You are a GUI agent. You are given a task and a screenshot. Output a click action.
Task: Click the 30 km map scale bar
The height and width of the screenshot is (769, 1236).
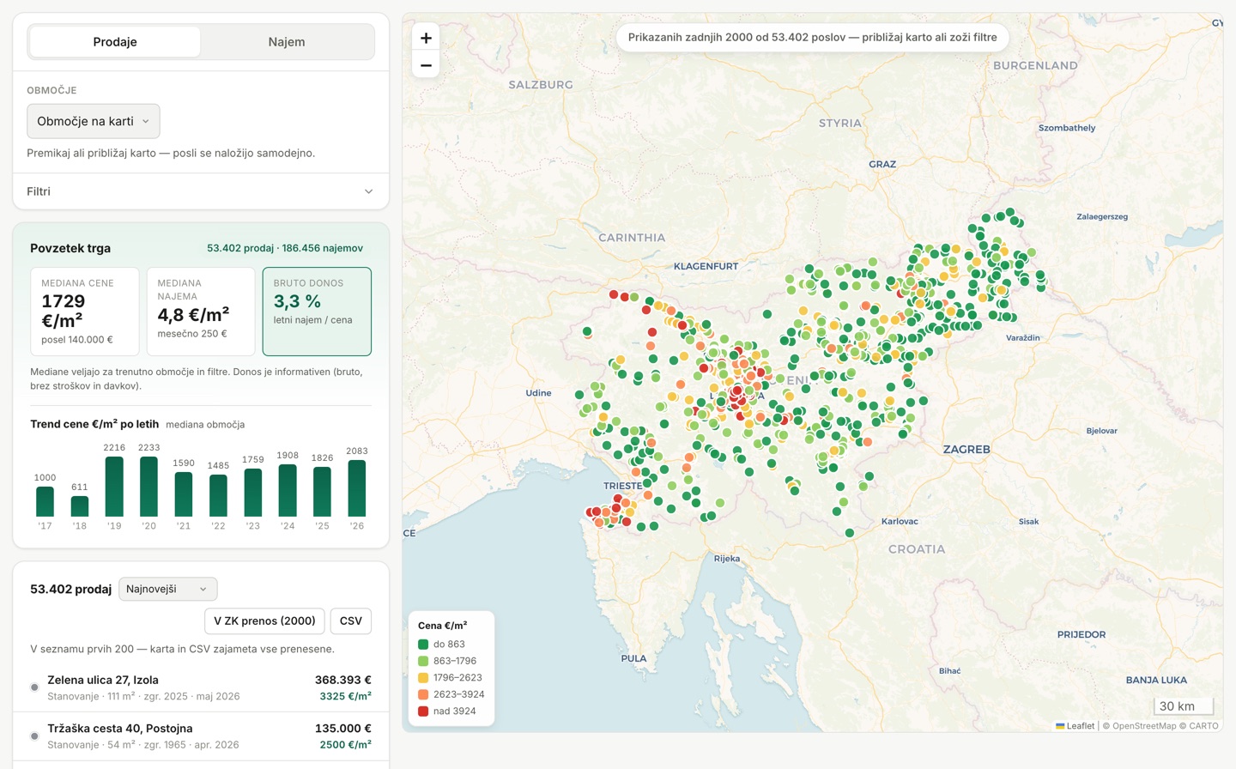pyautogui.click(x=1184, y=705)
